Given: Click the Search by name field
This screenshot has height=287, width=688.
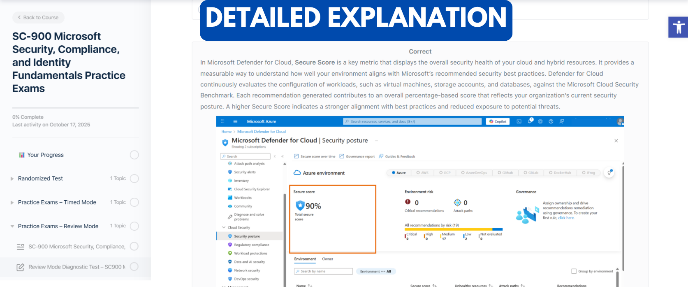Looking at the screenshot, I should (x=324, y=271).
